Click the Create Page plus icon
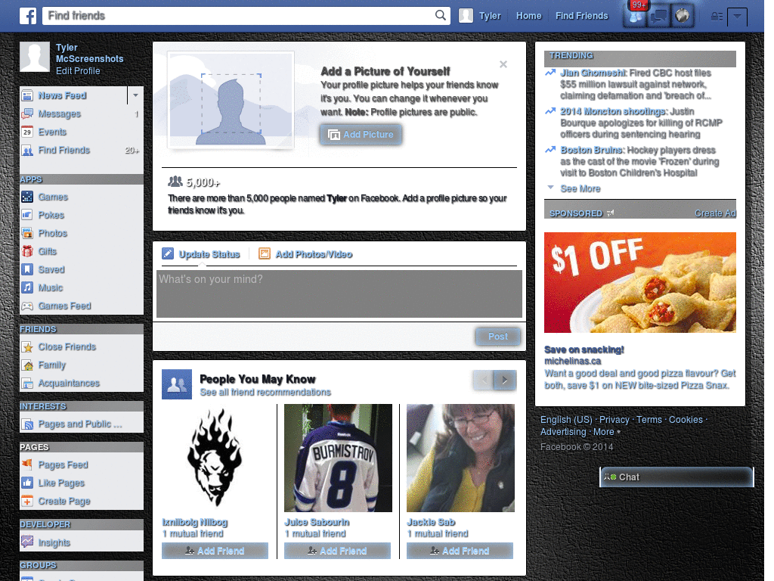The height and width of the screenshot is (581, 774). [27, 501]
